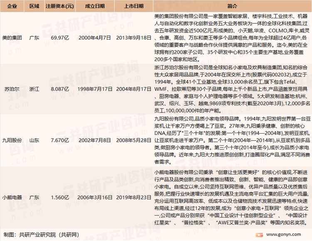Image resolution: width=312 pixels, height=241 pixels.
Task: Open the www.gonyn.com link
Action: point(284,235)
